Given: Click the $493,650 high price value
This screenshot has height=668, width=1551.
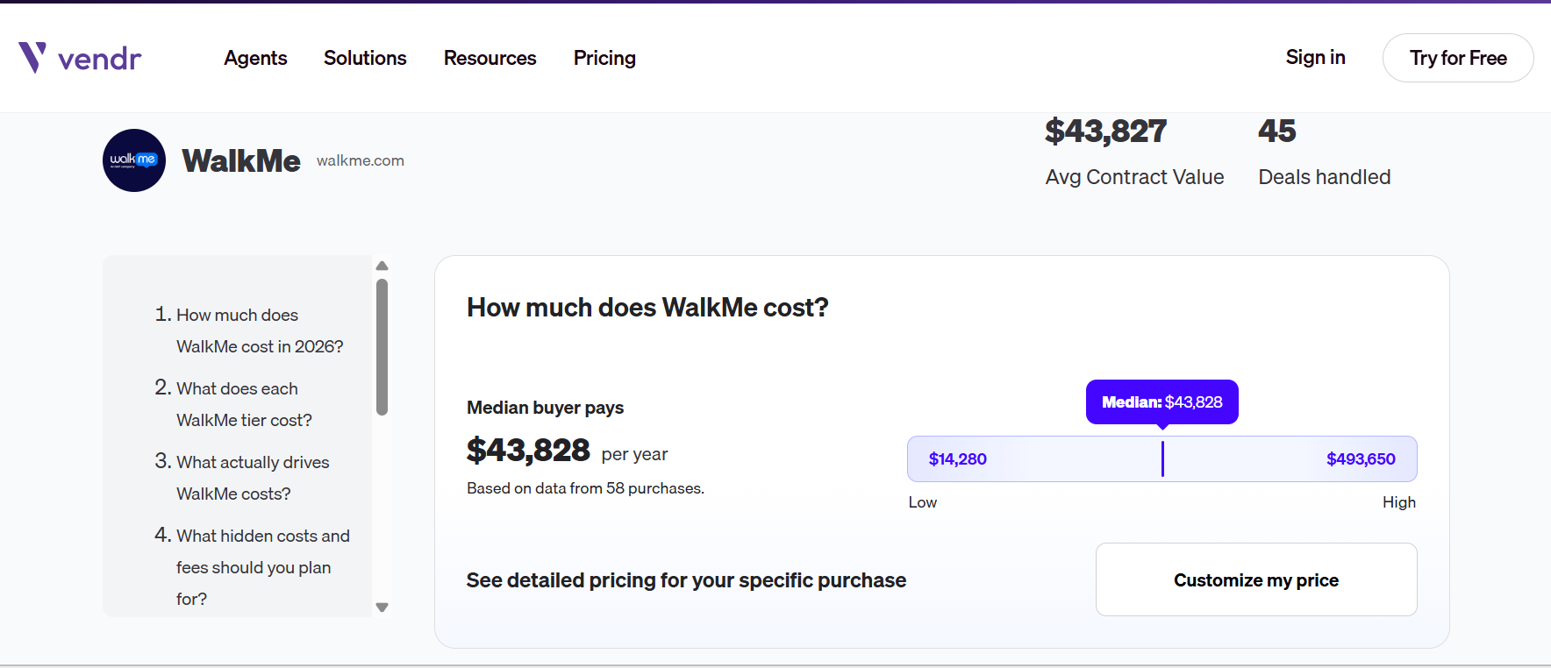Looking at the screenshot, I should click(x=1361, y=458).
